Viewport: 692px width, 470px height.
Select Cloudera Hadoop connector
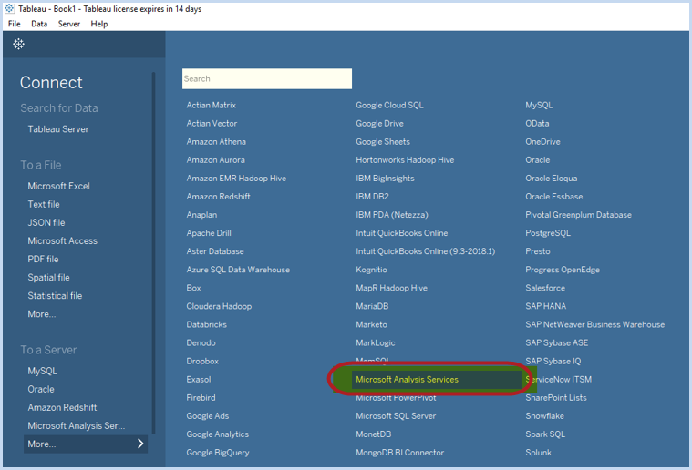click(x=219, y=306)
